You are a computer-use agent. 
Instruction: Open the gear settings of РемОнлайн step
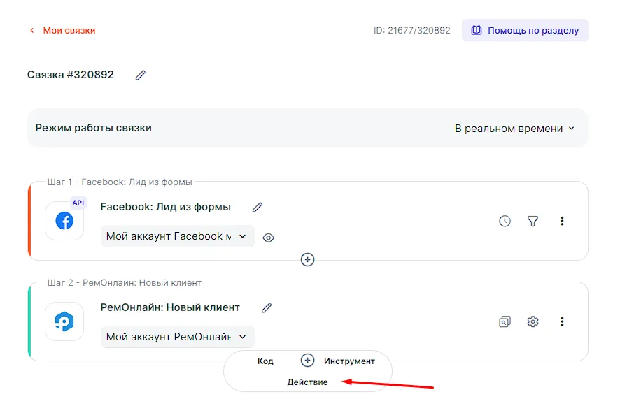pyautogui.click(x=533, y=321)
